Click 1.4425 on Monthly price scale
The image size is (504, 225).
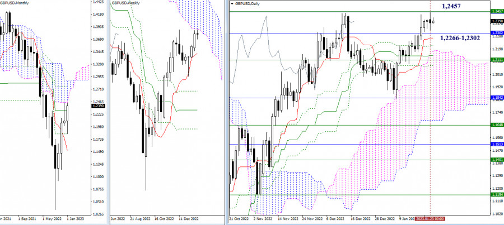(97, 2)
